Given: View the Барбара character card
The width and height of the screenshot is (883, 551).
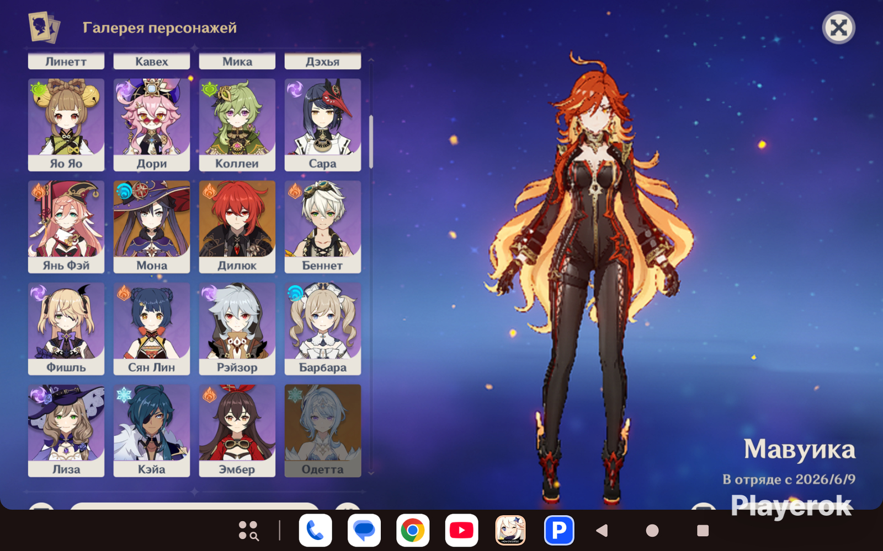Looking at the screenshot, I should click(x=323, y=329).
